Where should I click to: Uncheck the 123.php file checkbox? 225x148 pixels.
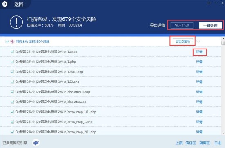pyautogui.click(x=12, y=82)
